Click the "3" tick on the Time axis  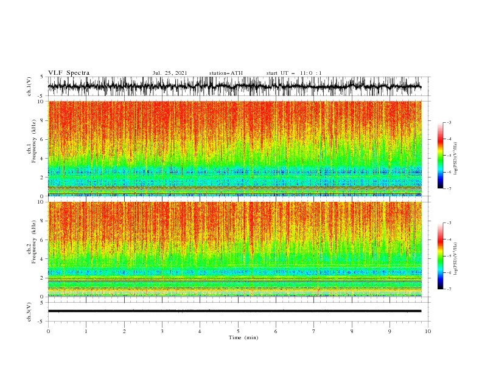[162, 331]
